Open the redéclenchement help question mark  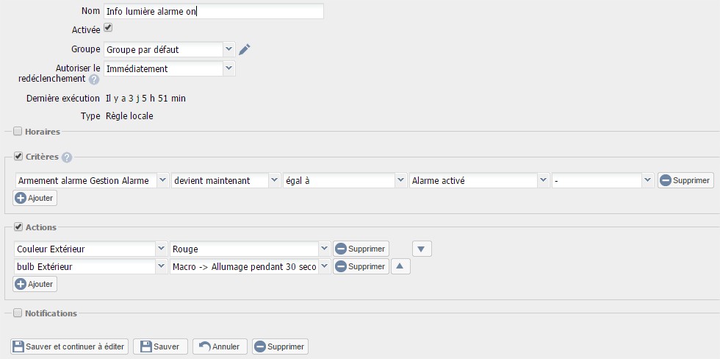[x=94, y=79]
